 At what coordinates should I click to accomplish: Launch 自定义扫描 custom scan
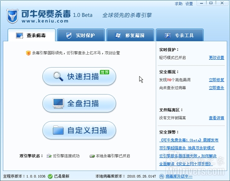[79, 130]
